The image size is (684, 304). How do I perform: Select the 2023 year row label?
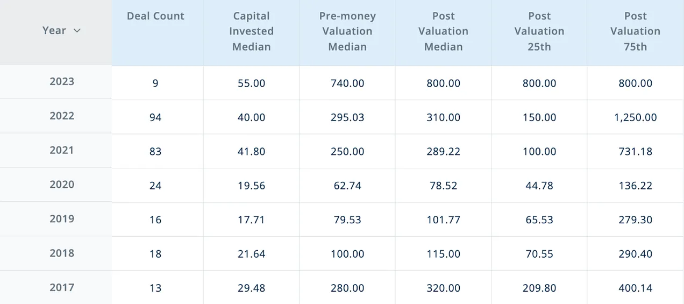(62, 81)
